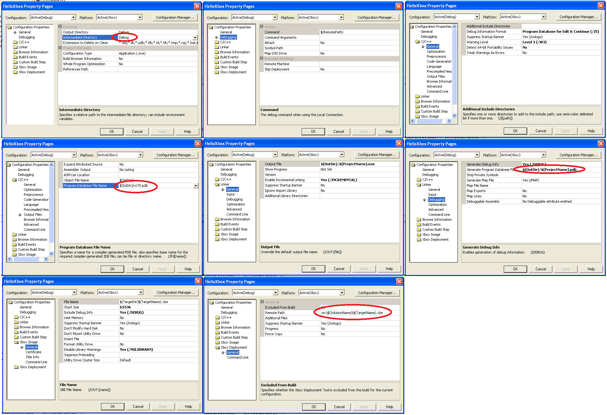Click the C/C++ folder icon in the Generate Debug Info window
607x415 pixels.
419,180
